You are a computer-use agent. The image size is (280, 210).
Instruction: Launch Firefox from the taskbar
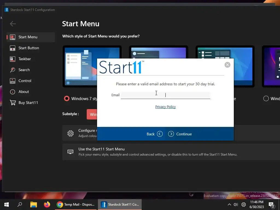coord(47,205)
